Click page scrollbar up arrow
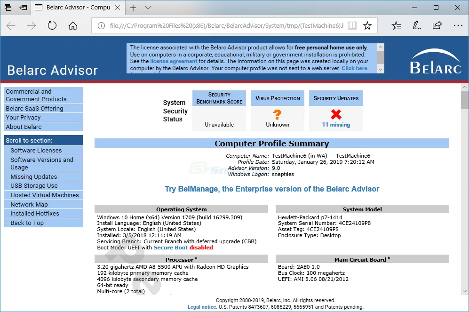 click(464, 87)
